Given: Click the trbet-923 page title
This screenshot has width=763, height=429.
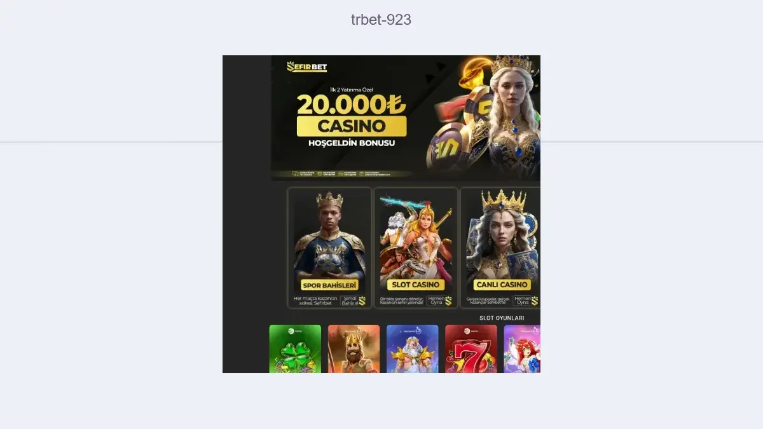Looking at the screenshot, I should (381, 20).
